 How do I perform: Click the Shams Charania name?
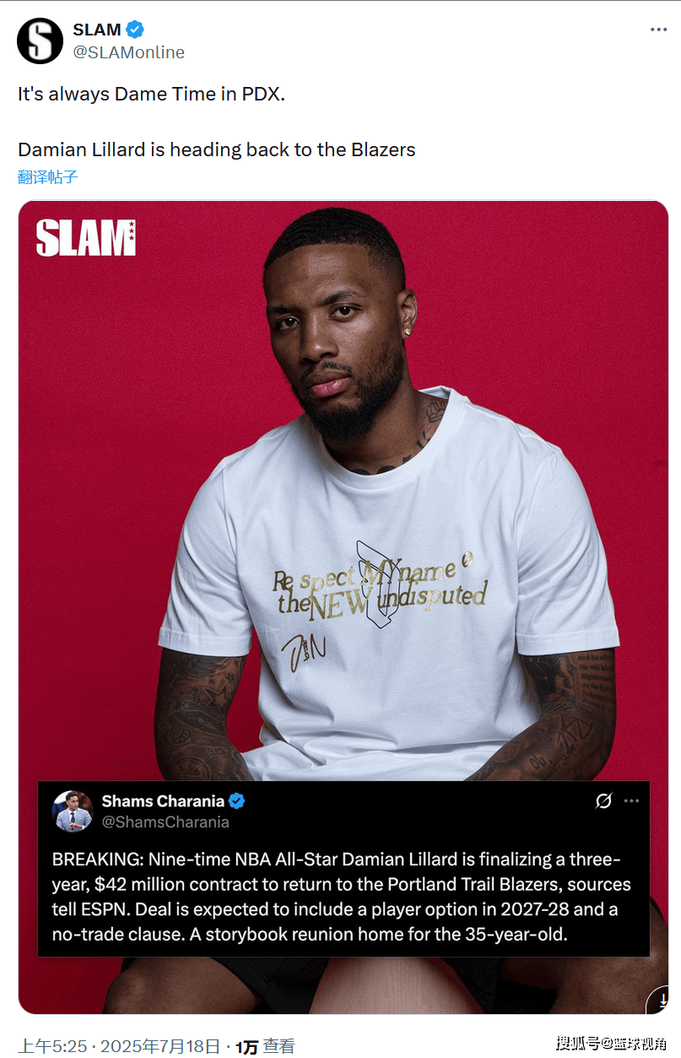(163, 800)
